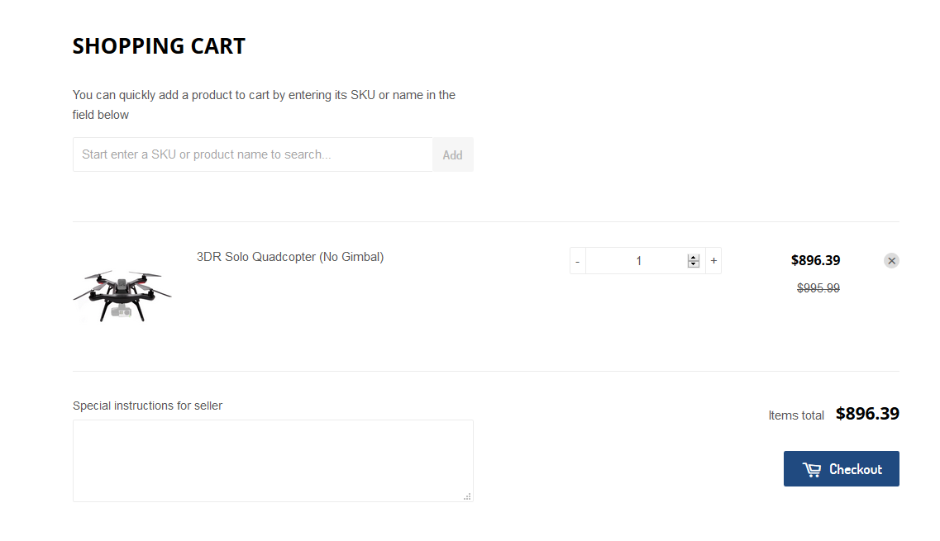Click the Items total amount
The image size is (940, 541).
tap(867, 413)
